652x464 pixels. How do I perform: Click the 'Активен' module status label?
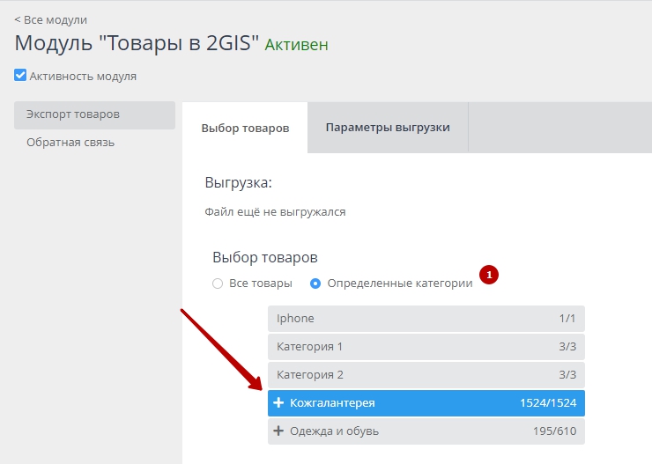[x=297, y=44]
